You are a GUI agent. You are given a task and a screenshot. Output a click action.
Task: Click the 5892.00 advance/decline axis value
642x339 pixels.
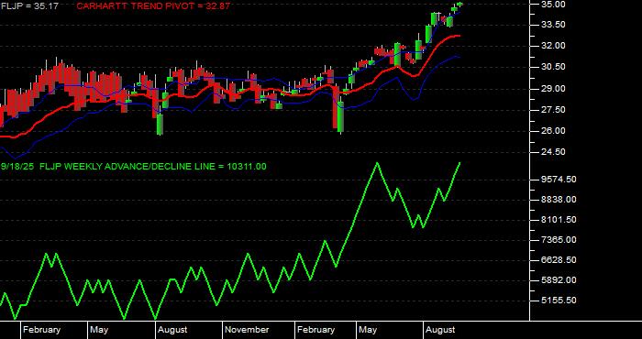pyautogui.click(x=559, y=280)
